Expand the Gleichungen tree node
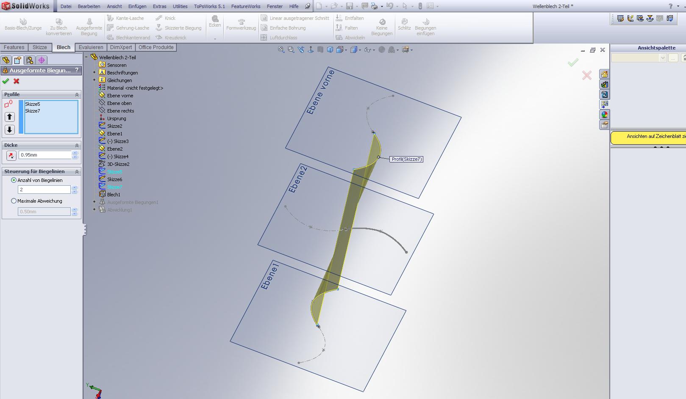 click(94, 80)
